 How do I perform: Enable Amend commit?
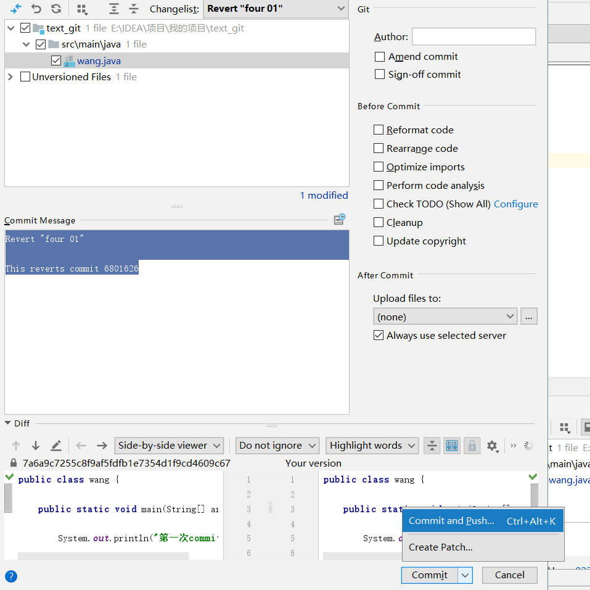pos(380,57)
